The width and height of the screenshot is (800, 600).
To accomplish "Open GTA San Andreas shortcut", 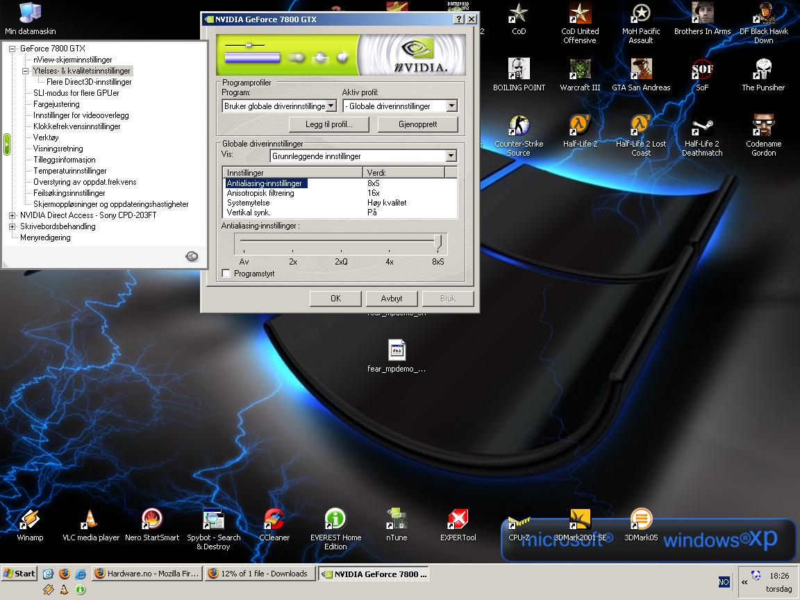I will point(641,75).
